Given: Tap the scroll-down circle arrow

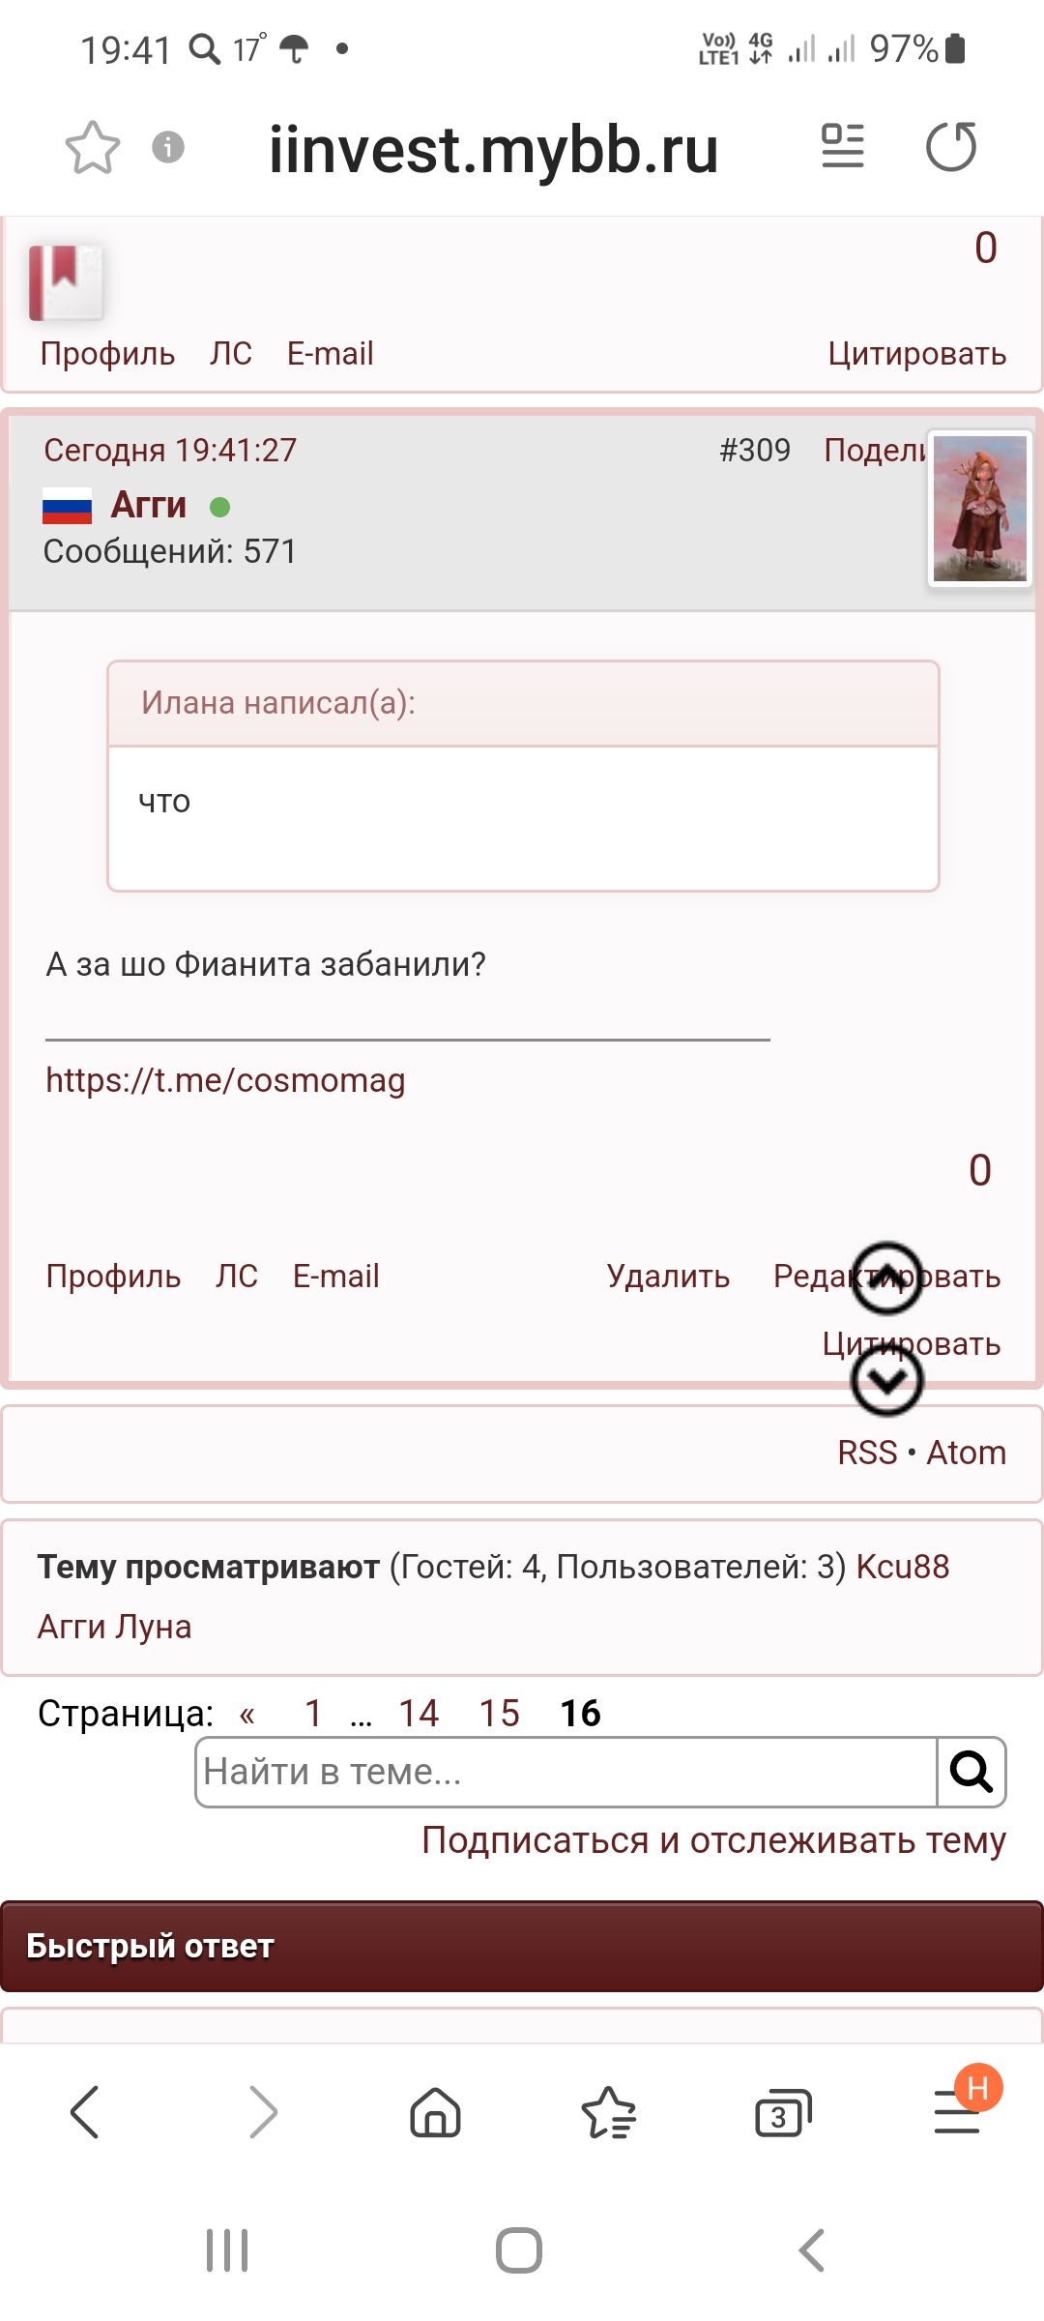Looking at the screenshot, I should 886,1380.
